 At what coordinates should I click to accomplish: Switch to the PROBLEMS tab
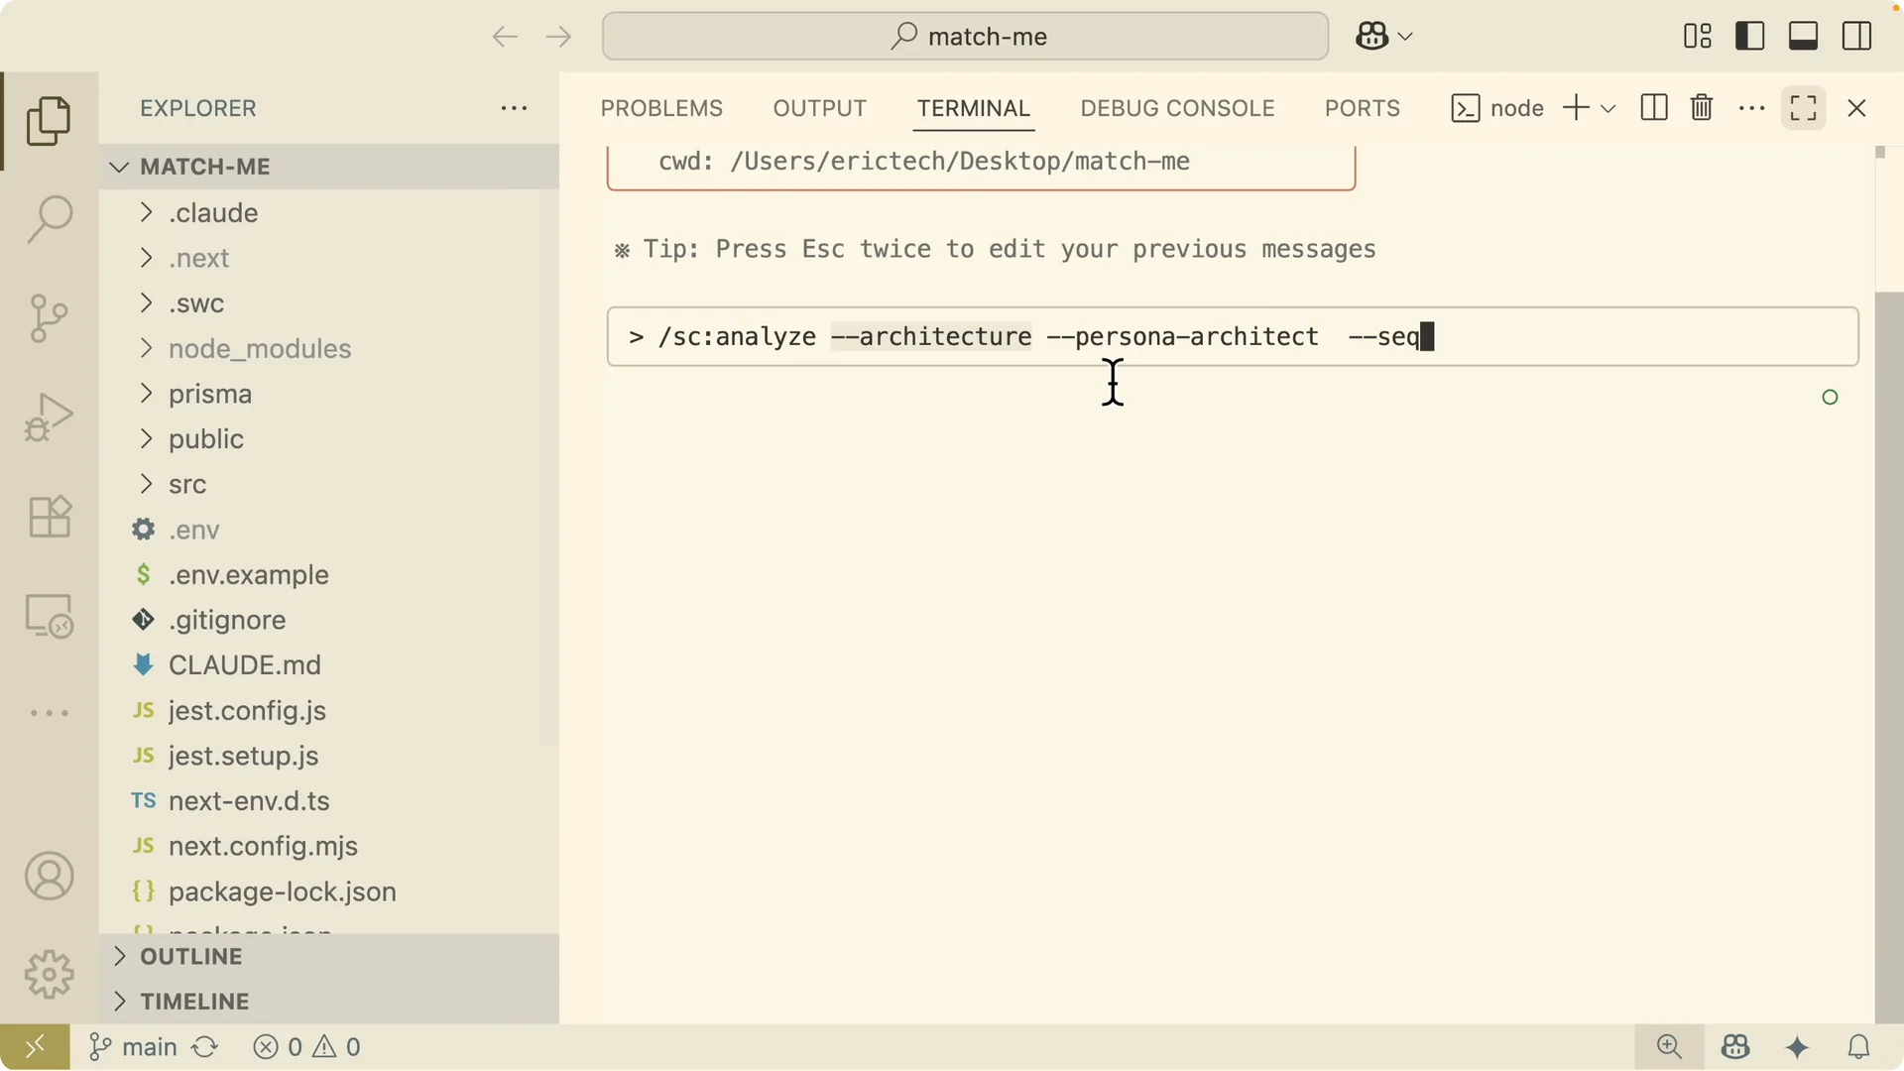(661, 108)
